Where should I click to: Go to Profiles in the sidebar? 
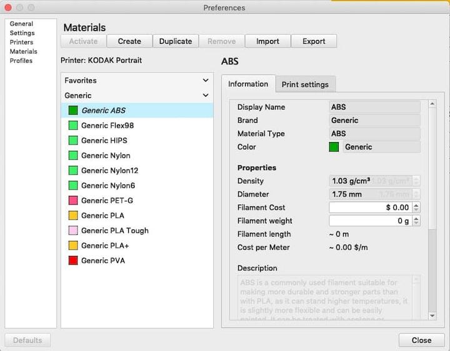click(x=21, y=61)
